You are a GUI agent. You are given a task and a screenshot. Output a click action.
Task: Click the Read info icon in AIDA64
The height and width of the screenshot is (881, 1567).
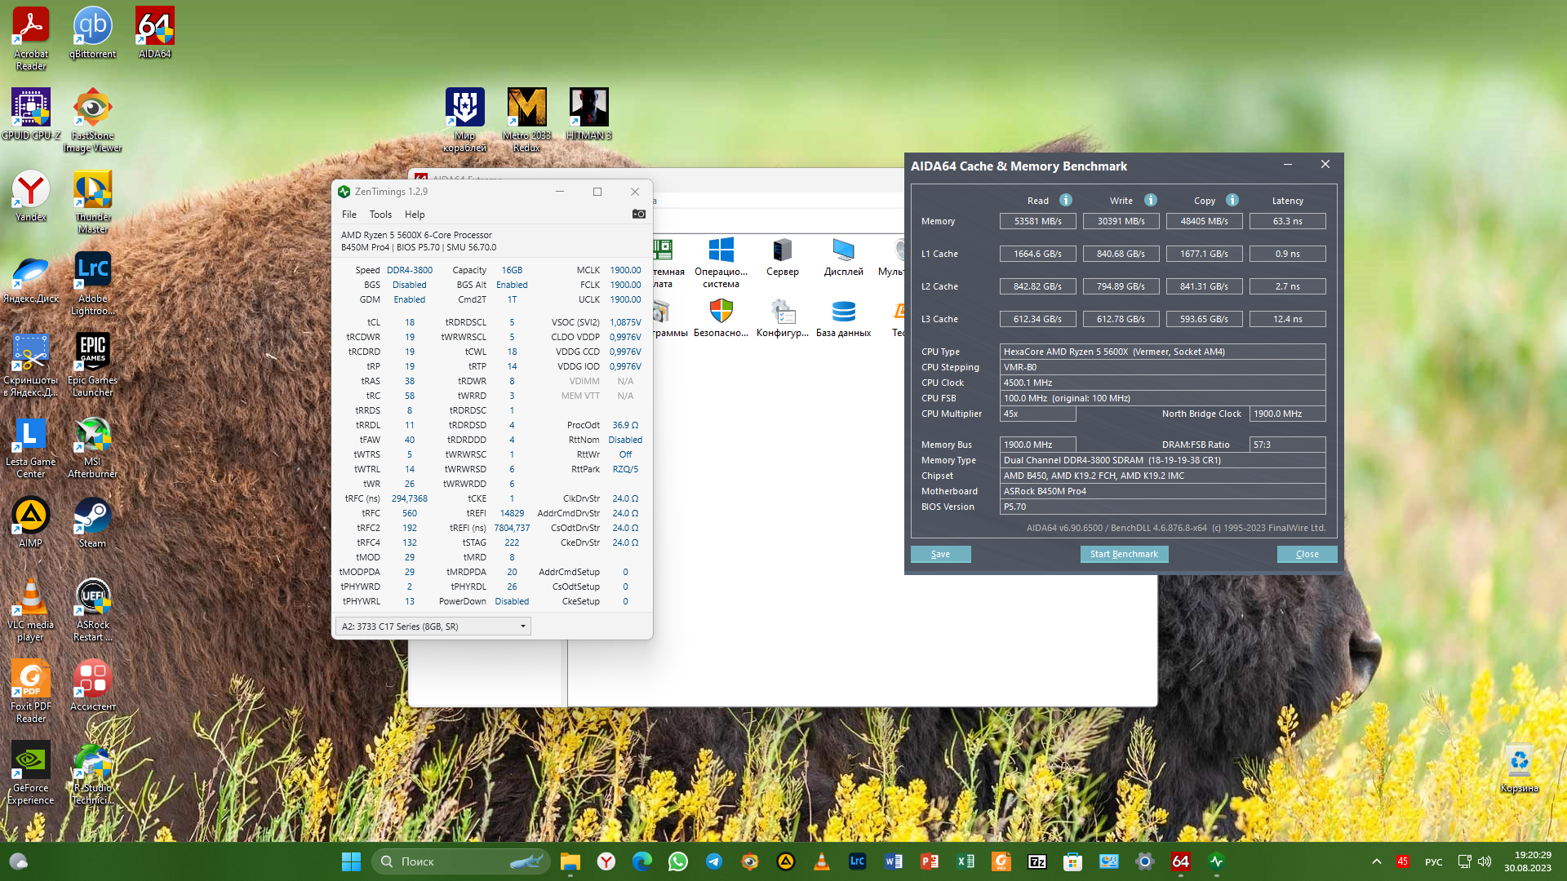click(1065, 200)
